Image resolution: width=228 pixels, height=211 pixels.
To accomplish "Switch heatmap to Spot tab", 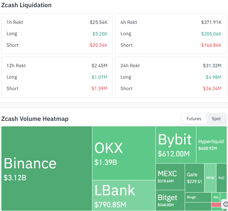I will point(216,118).
